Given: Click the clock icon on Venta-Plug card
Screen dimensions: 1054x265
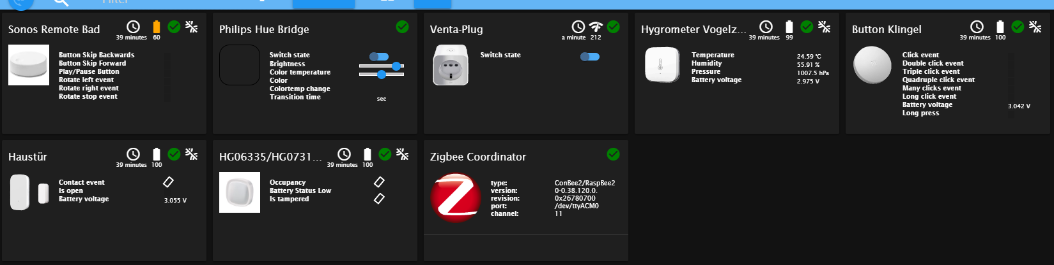Looking at the screenshot, I should click(x=578, y=27).
